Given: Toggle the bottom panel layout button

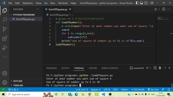Looking at the screenshot, I should pos(141,3).
